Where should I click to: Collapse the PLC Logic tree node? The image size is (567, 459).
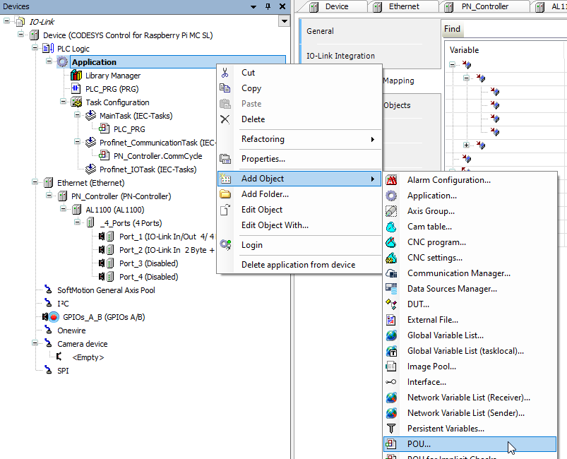36,49
